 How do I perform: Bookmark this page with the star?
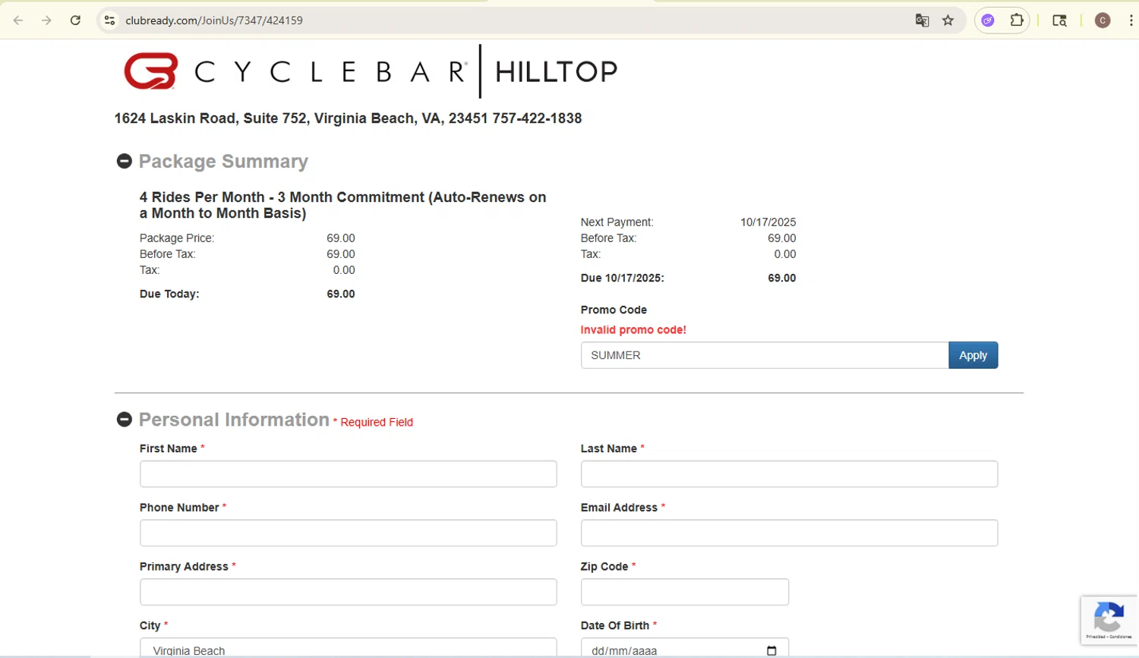pos(948,20)
